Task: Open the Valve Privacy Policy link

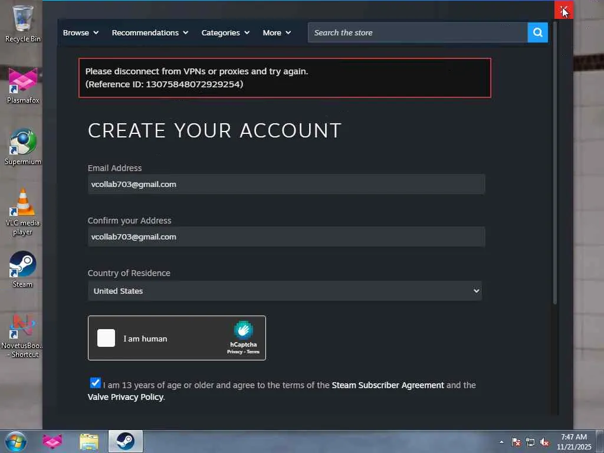Action: (x=125, y=397)
